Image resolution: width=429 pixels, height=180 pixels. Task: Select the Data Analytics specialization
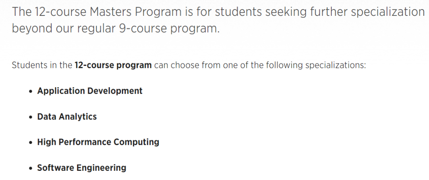point(67,117)
